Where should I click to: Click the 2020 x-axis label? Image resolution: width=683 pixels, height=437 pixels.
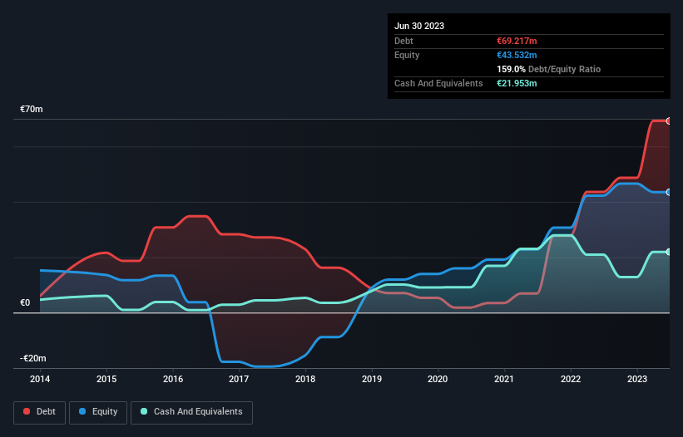pyautogui.click(x=438, y=379)
